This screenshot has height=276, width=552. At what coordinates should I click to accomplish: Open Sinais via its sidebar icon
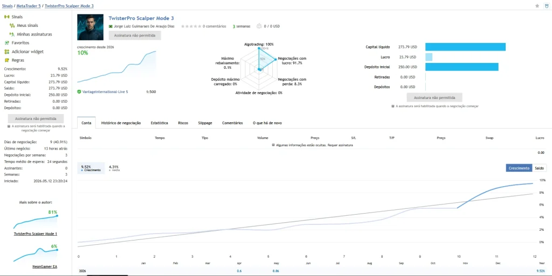(6, 17)
